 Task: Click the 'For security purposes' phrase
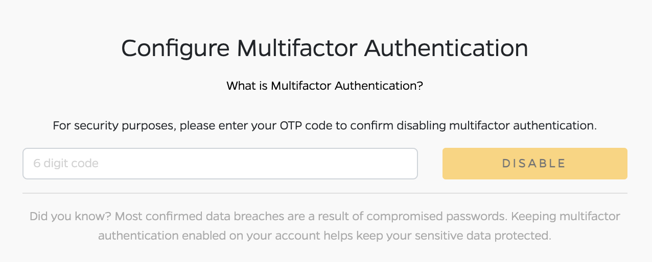click(113, 125)
